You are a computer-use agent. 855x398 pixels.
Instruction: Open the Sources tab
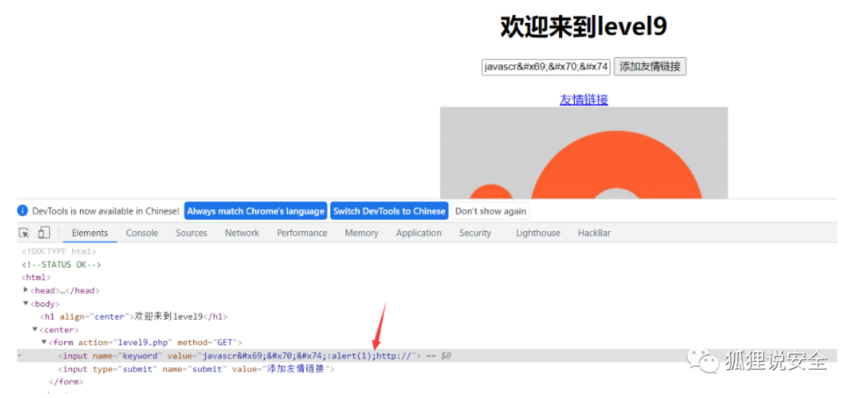192,233
